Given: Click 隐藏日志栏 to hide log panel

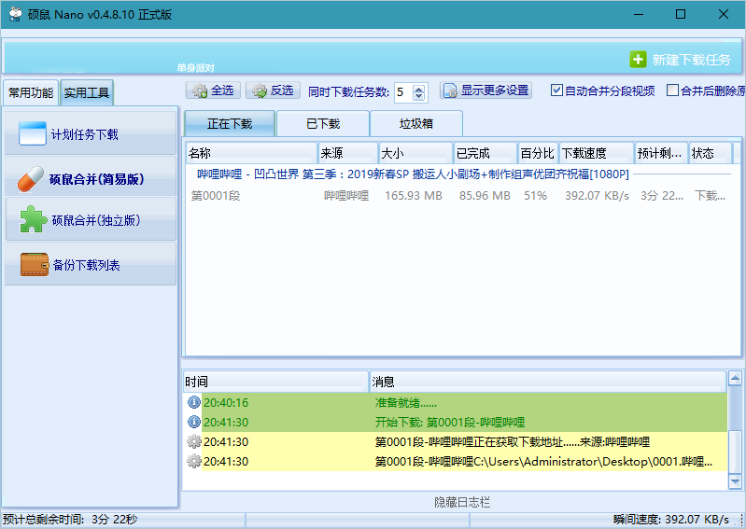Looking at the screenshot, I should click(x=462, y=502).
